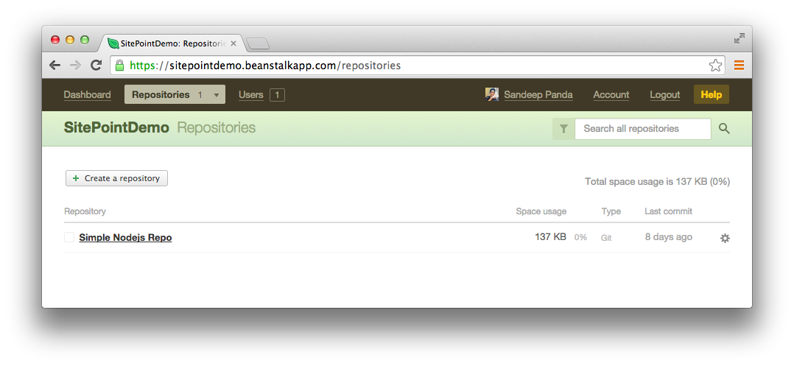Tick the Simple Nodejs Repo checkbox
Image resolution: width=794 pixels, height=366 pixels.
[69, 237]
